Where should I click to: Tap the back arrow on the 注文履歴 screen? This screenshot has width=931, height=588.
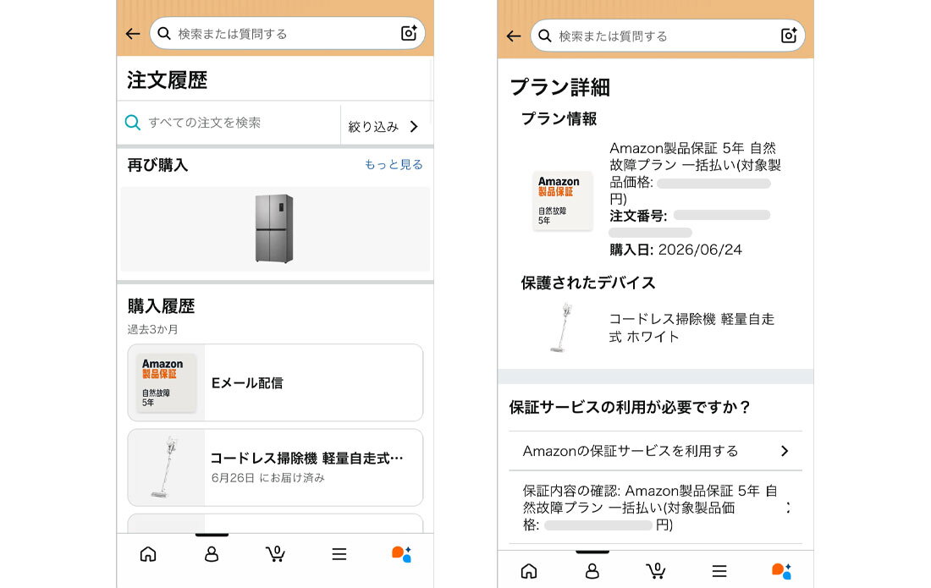click(133, 34)
